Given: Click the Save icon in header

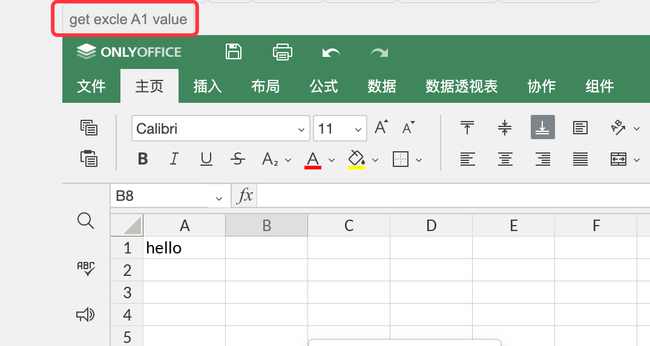Looking at the screenshot, I should click(234, 52).
